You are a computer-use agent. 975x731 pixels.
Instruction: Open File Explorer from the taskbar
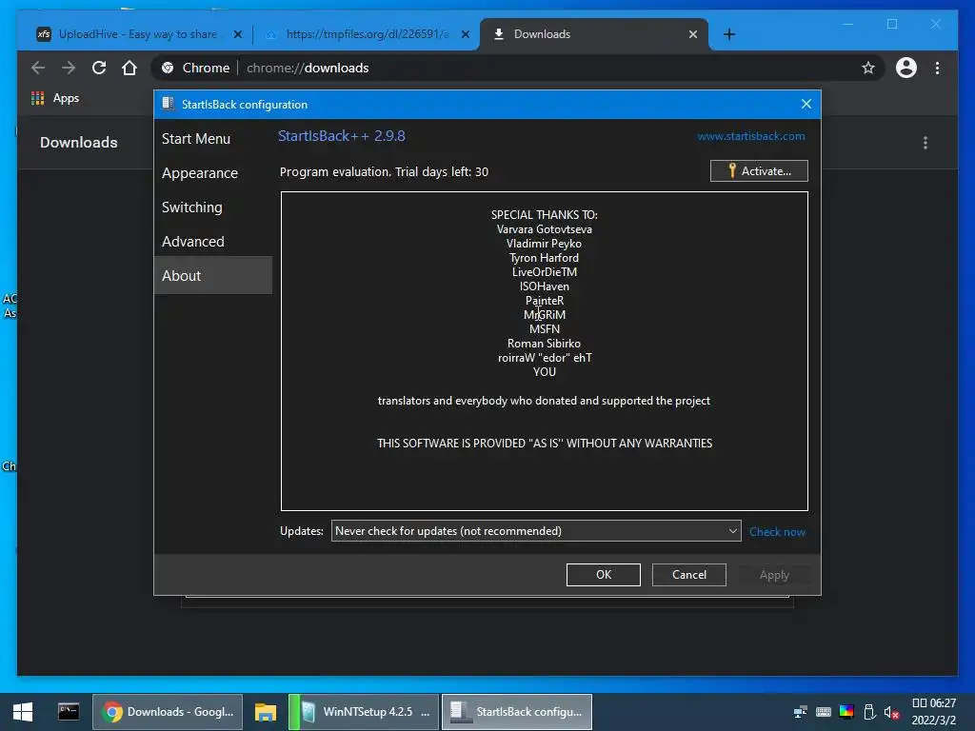click(265, 712)
